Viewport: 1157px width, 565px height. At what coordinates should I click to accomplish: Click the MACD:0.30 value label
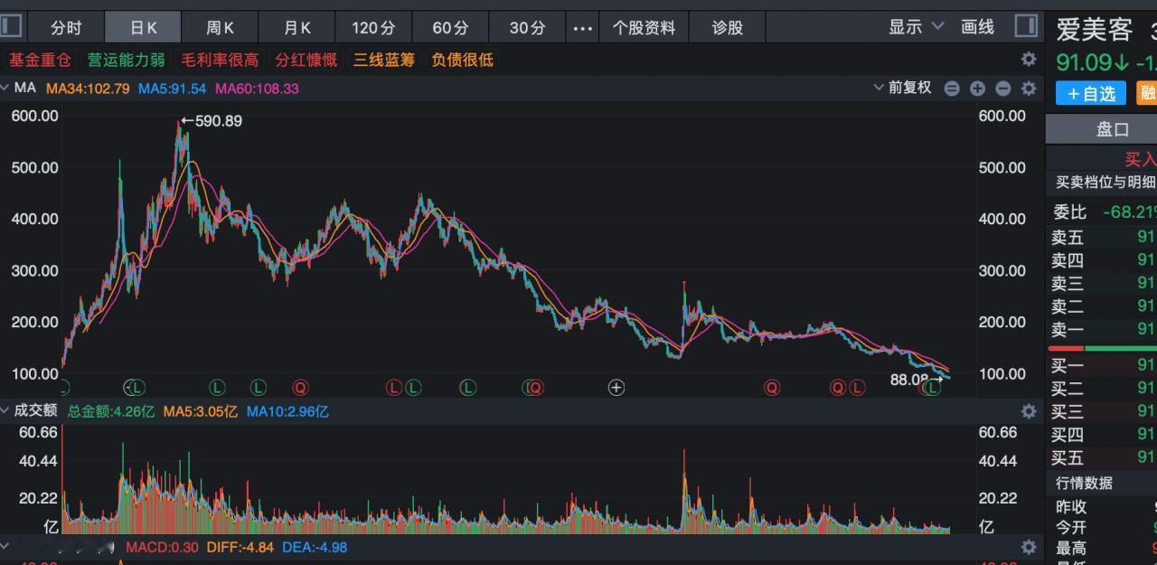pos(162,547)
